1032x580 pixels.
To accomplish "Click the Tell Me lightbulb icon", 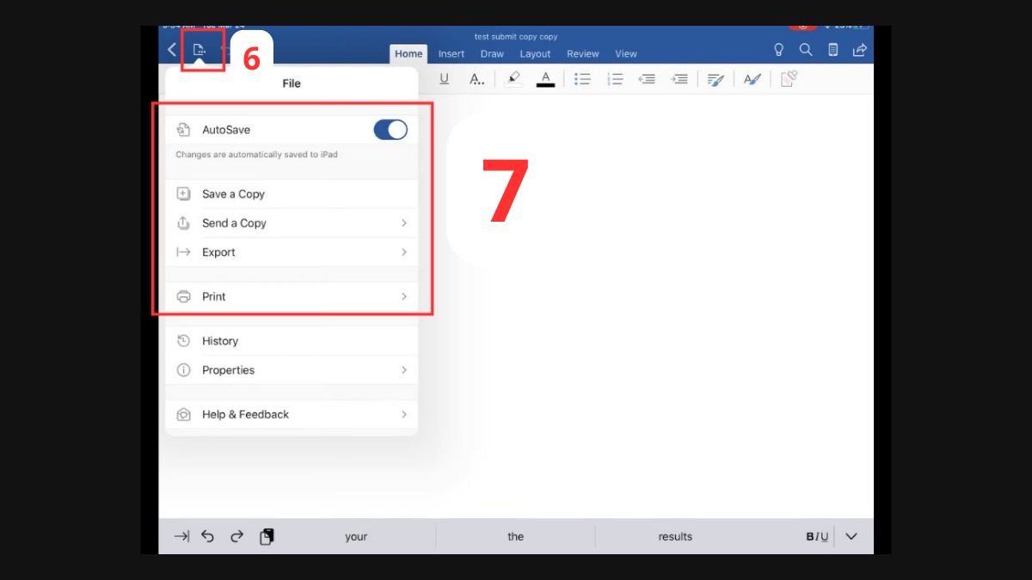I will tap(779, 50).
